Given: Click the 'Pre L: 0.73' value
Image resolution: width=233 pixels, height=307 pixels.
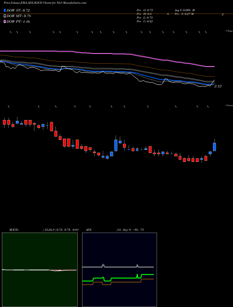Looking at the screenshot, I should [145, 18].
